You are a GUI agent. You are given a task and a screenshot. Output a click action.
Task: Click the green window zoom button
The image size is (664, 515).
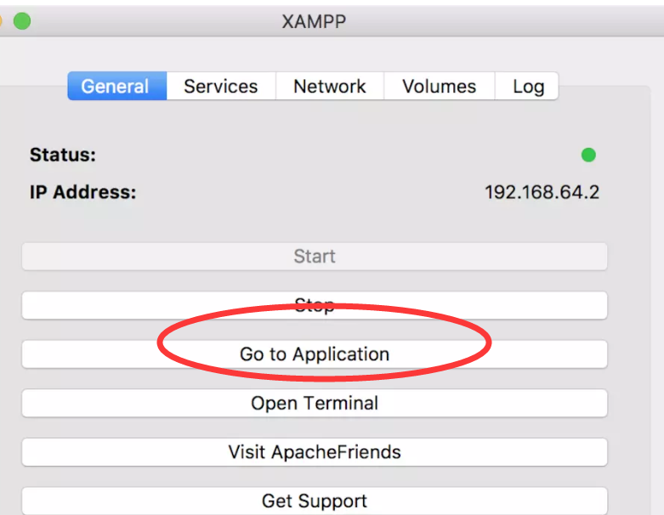[x=22, y=21]
